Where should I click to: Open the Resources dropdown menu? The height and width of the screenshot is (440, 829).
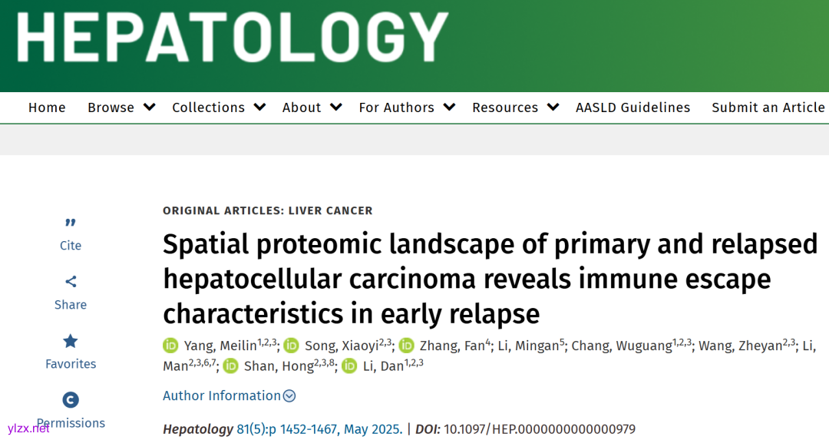tap(515, 108)
